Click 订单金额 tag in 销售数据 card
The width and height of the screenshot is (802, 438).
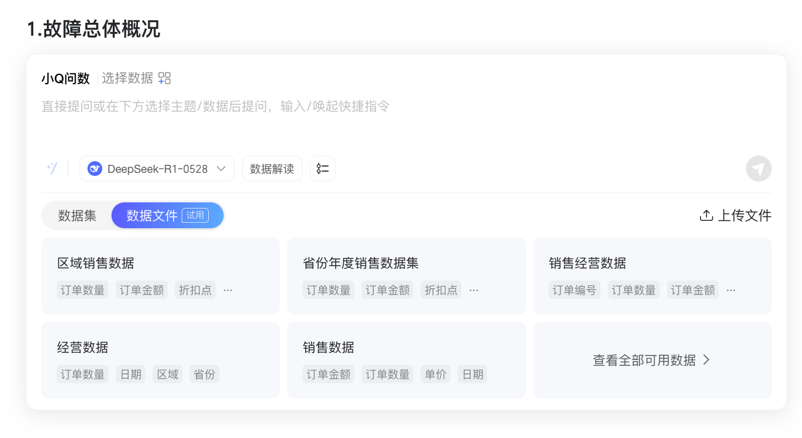click(328, 374)
